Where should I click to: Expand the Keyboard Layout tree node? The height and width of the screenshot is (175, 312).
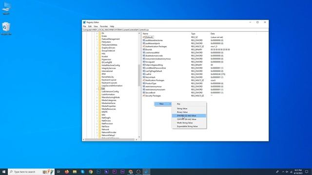(x=97, y=80)
